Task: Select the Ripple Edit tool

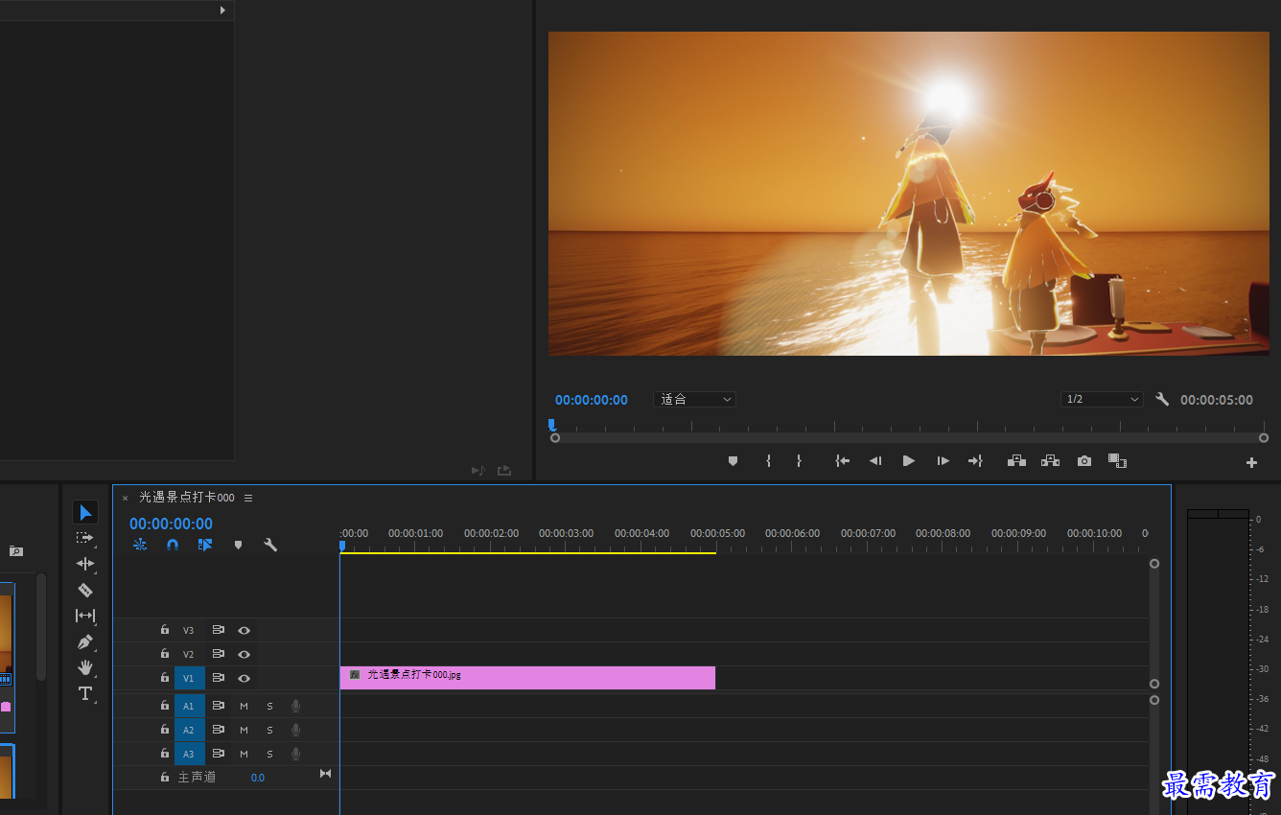Action: pyautogui.click(x=85, y=564)
